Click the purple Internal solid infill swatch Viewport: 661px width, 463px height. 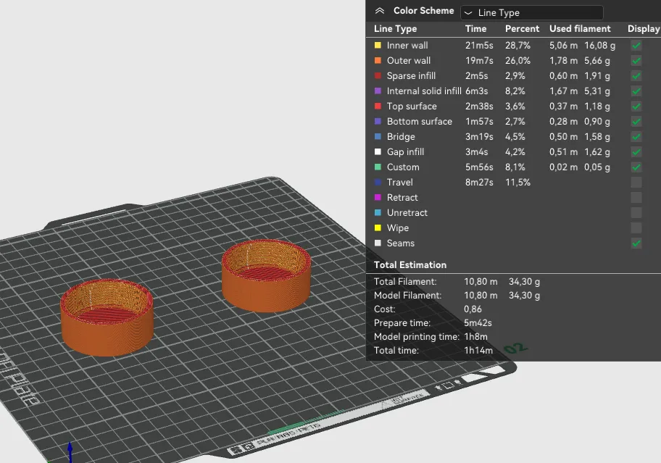378,91
